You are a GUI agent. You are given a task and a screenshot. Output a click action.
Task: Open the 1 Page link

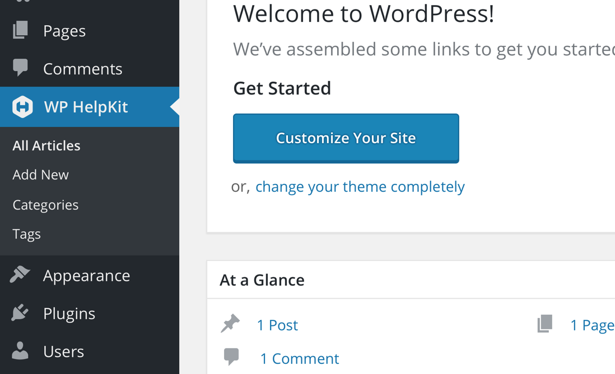pos(593,325)
